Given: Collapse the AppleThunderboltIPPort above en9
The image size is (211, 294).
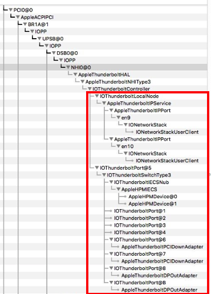Looking at the screenshot, I should click(x=111, y=111).
